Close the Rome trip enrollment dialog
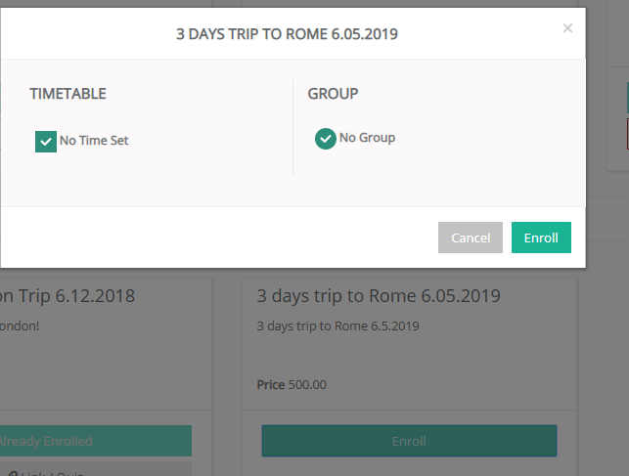Image resolution: width=629 pixels, height=476 pixels. [x=567, y=28]
